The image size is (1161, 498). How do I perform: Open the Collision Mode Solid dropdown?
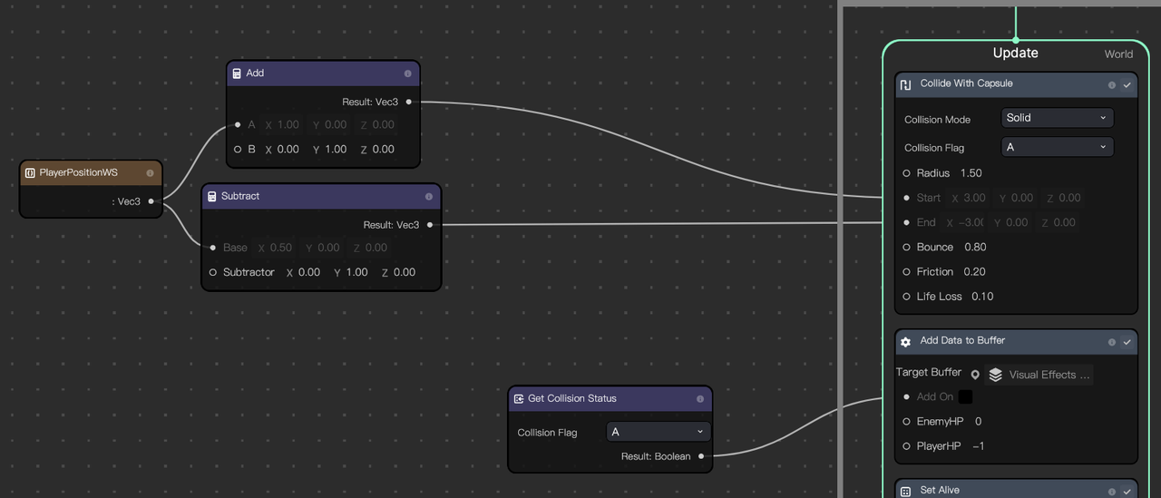click(1057, 118)
